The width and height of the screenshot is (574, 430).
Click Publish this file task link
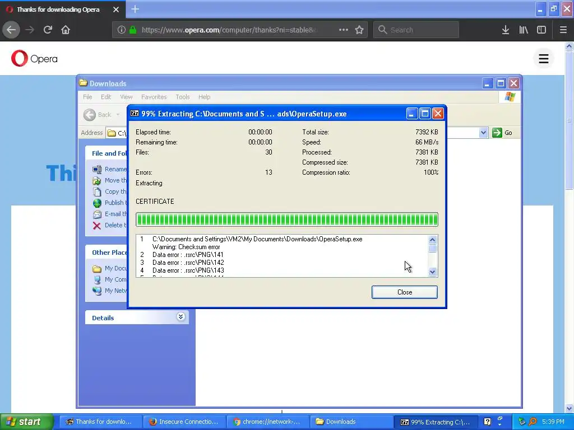[x=115, y=203]
